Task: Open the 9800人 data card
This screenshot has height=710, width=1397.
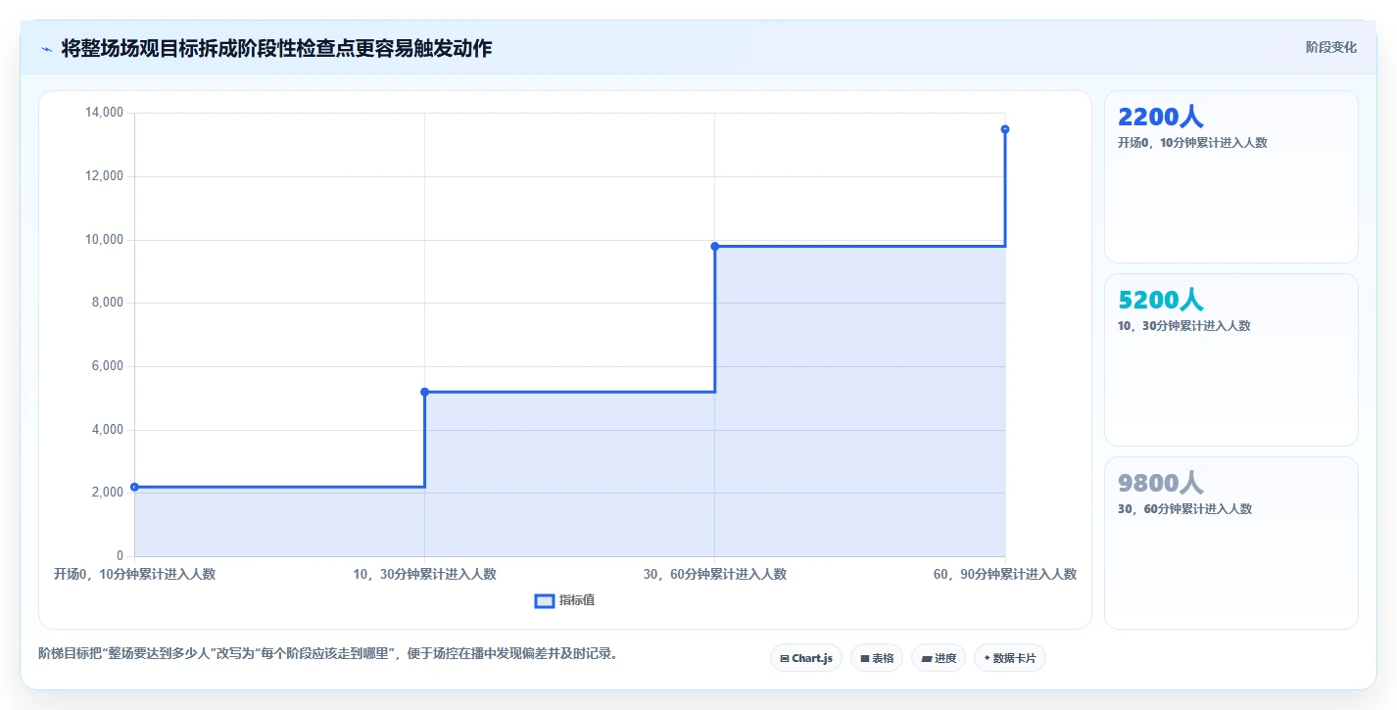Action: pyautogui.click(x=1231, y=543)
